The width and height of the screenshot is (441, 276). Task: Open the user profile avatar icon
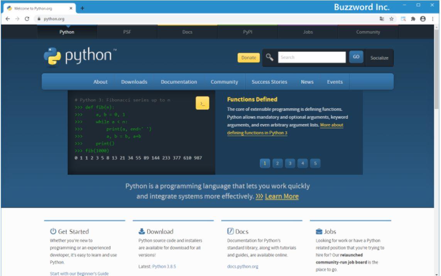pos(423,19)
